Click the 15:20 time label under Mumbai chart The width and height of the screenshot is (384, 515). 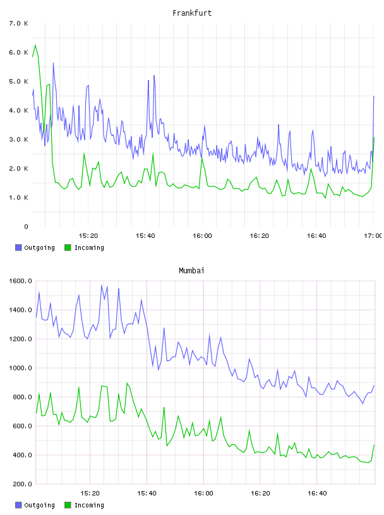(90, 494)
